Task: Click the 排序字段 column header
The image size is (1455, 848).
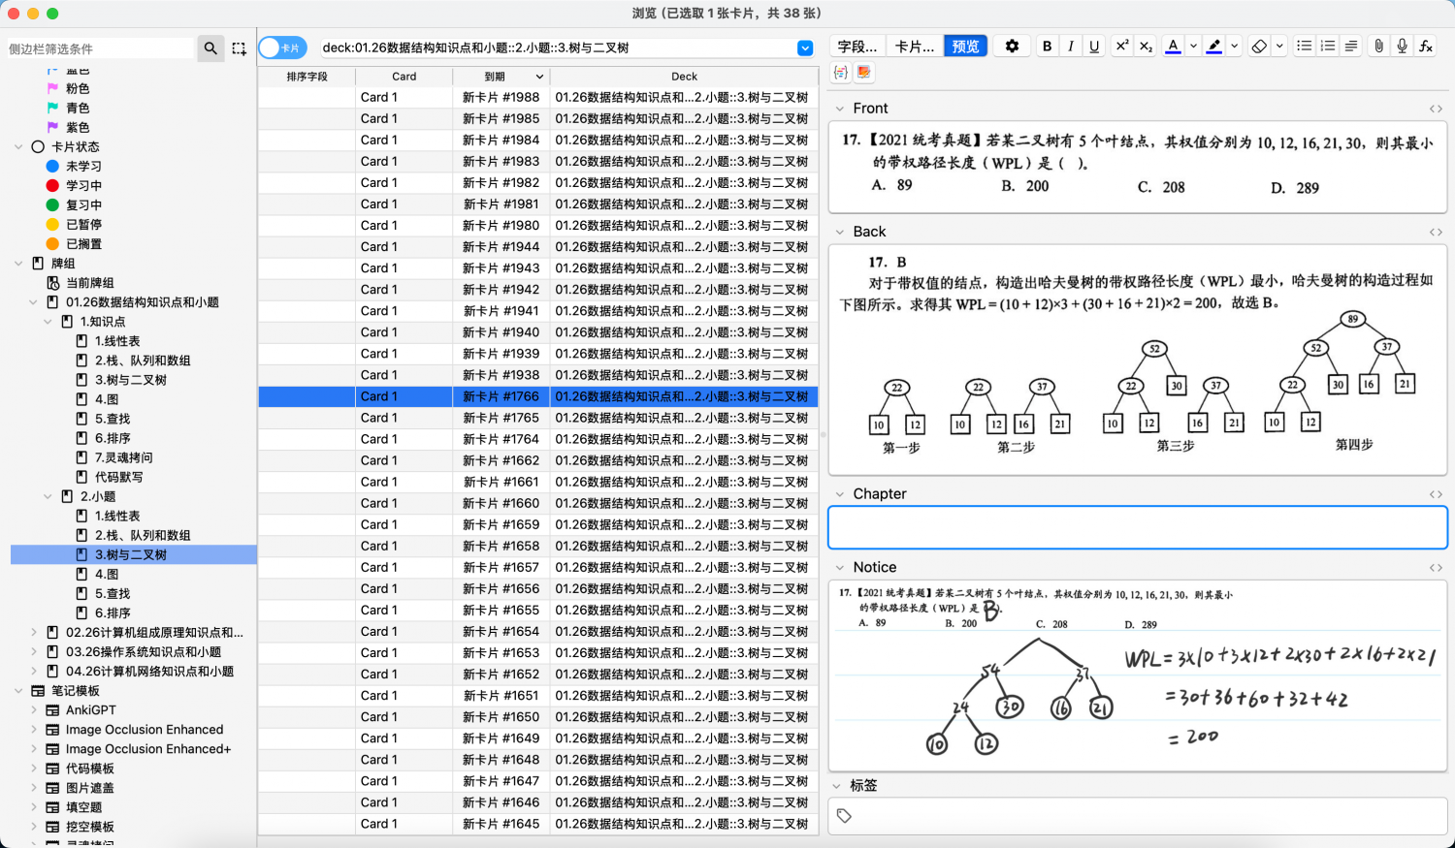Action: (x=307, y=77)
